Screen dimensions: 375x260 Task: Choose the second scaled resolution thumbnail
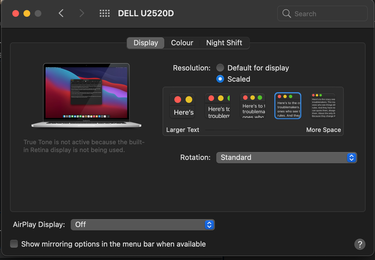coord(217,106)
